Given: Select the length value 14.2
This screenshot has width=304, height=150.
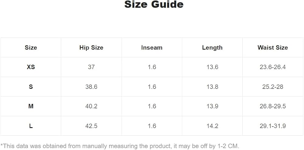Looking at the screenshot, I should click(x=212, y=126).
